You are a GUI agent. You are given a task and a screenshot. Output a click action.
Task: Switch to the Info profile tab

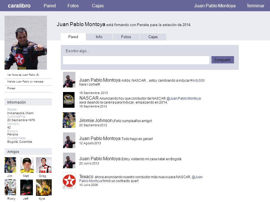pyautogui.click(x=99, y=37)
